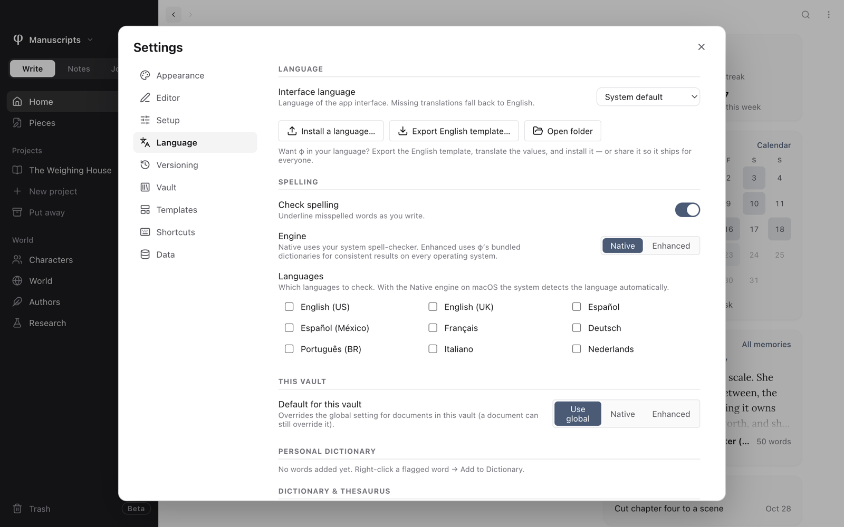The width and height of the screenshot is (844, 527).
Task: Close the Settings dialog
Action: [701, 47]
